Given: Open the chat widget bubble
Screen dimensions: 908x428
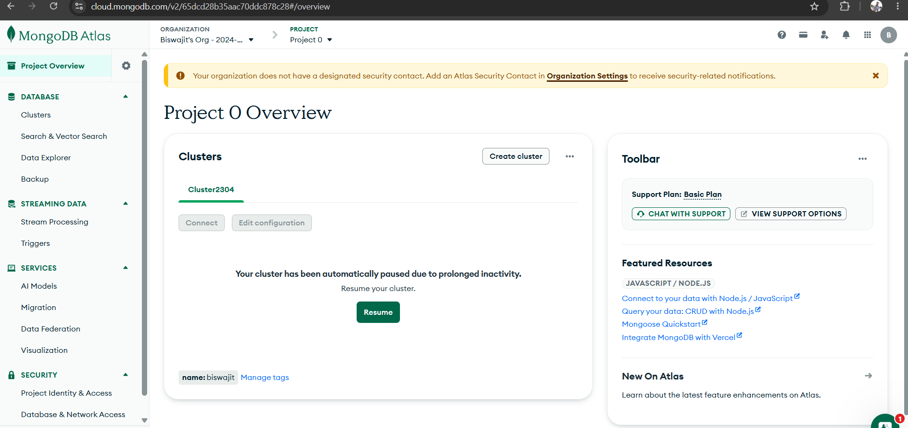Looking at the screenshot, I should pos(886,422).
